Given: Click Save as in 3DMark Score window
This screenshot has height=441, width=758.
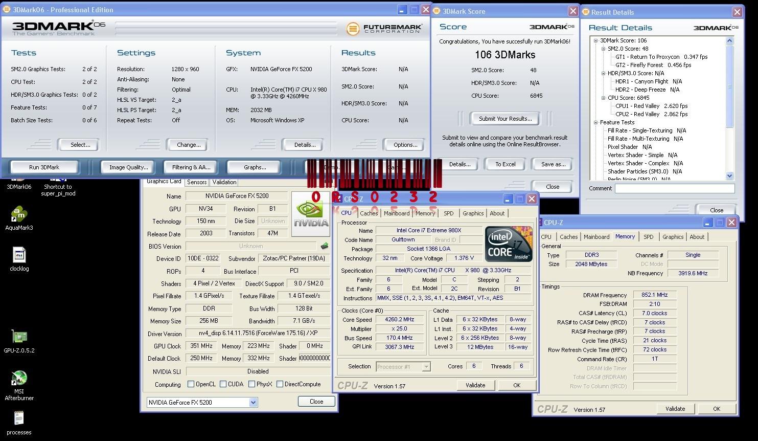Looking at the screenshot, I should pos(553,164).
